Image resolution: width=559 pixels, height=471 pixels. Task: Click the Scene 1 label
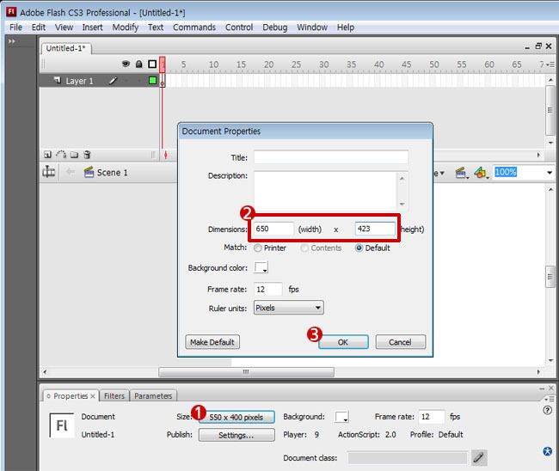[113, 173]
